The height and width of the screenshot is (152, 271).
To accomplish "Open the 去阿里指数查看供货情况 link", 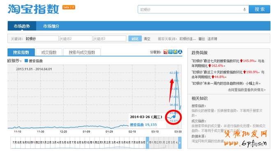I will (247, 90).
